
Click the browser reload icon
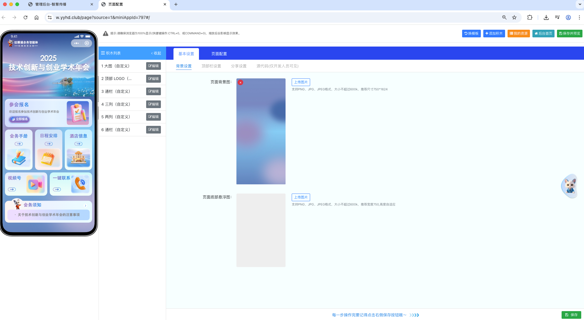[25, 17]
